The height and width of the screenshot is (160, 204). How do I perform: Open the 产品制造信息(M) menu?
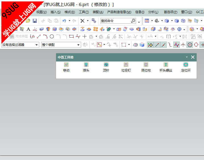119,12
